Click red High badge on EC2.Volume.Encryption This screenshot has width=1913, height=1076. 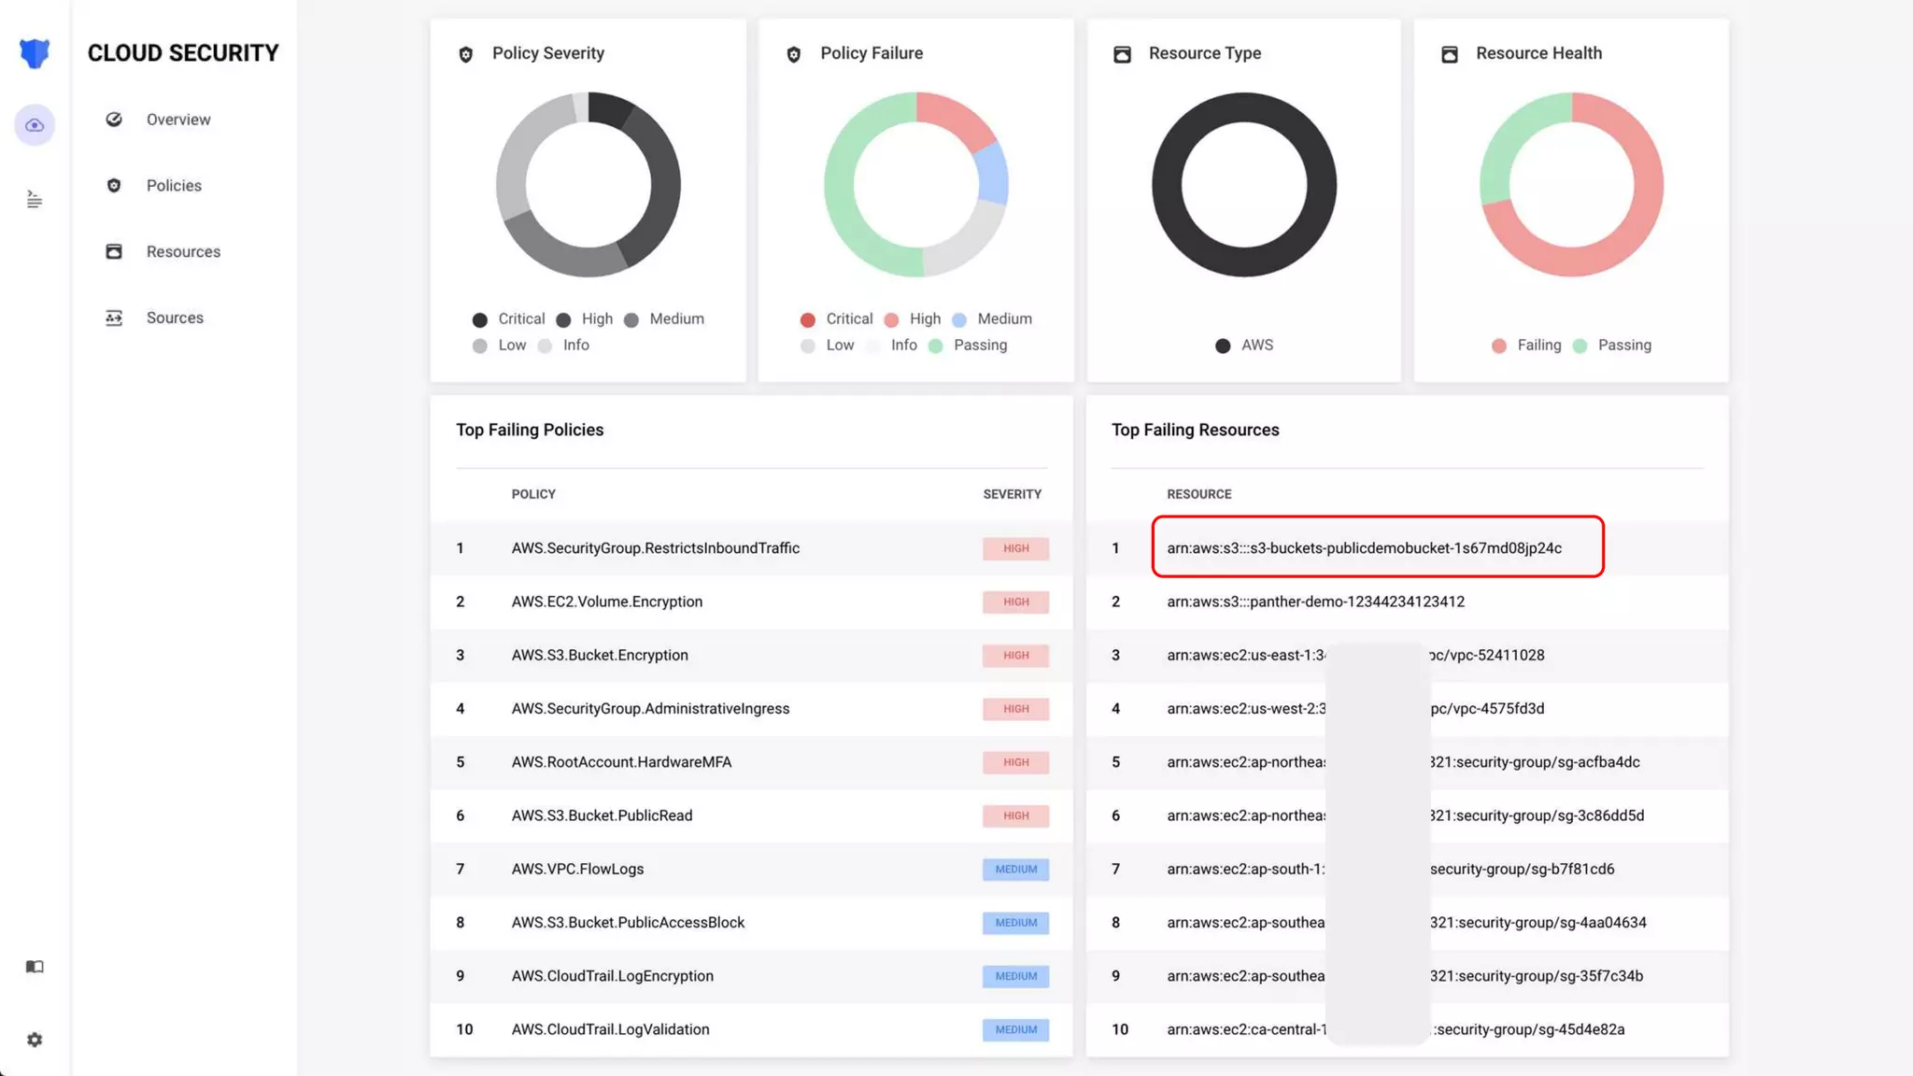pyautogui.click(x=1015, y=602)
